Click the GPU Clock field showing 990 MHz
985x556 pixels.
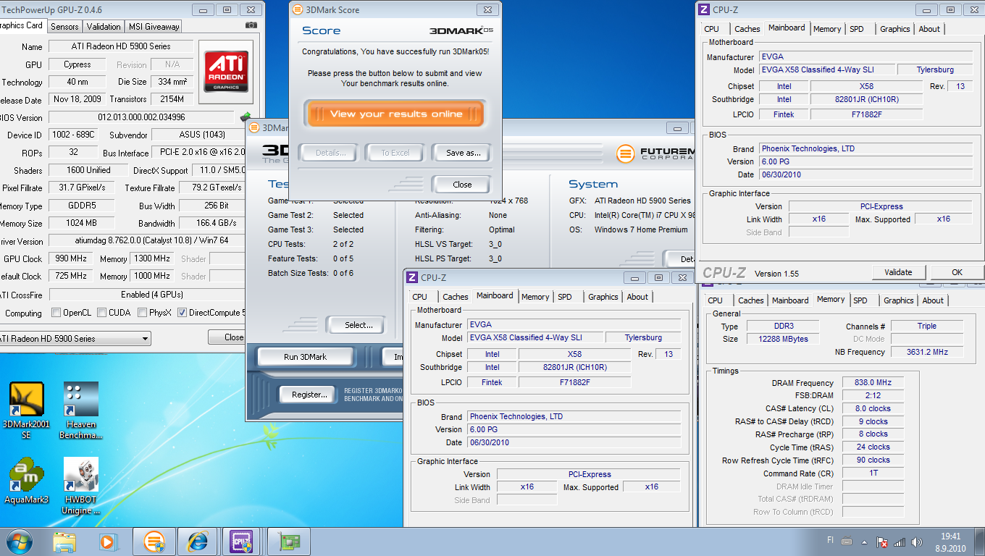pyautogui.click(x=72, y=258)
